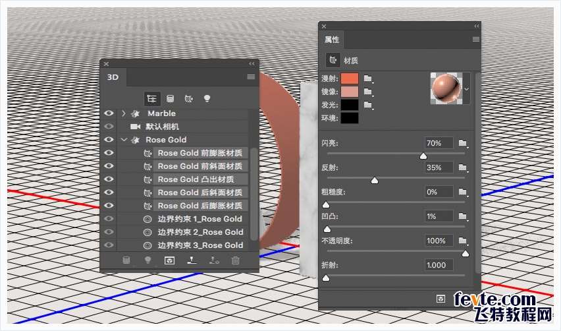Collapse the 属性 panel with double arrows
The image size is (561, 331).
[x=477, y=26]
